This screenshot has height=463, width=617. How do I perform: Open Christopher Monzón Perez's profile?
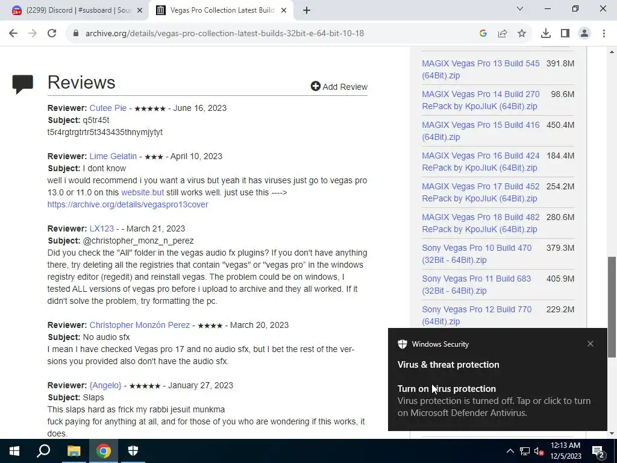pos(140,325)
